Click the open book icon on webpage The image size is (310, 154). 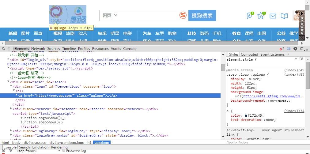coord(284,16)
